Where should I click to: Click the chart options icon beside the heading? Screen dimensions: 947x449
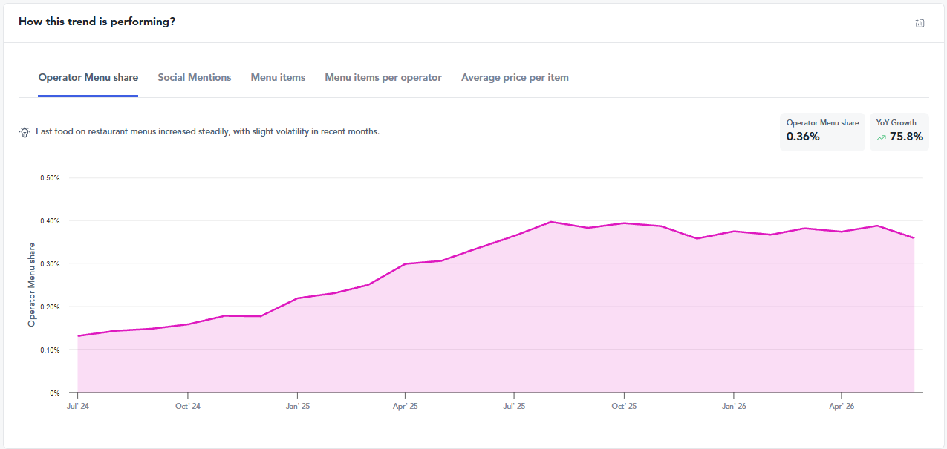click(920, 23)
